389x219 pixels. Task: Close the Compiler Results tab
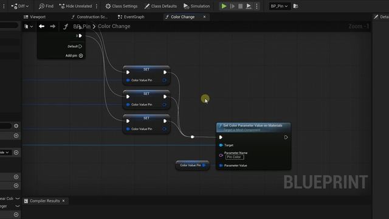point(63,201)
